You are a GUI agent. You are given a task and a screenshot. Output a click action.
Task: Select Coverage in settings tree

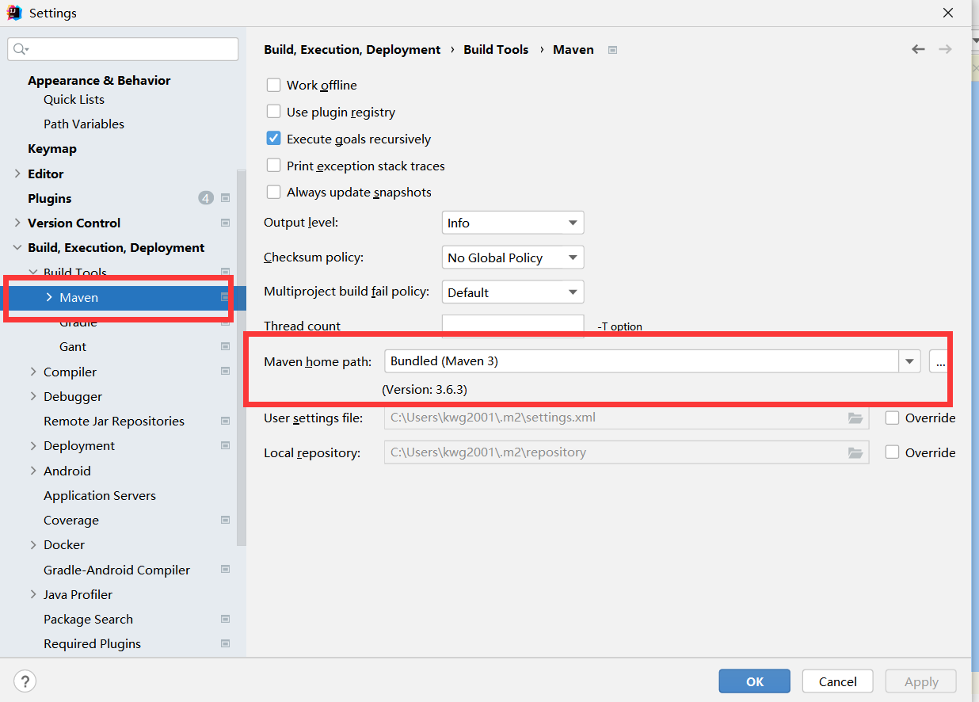point(71,520)
